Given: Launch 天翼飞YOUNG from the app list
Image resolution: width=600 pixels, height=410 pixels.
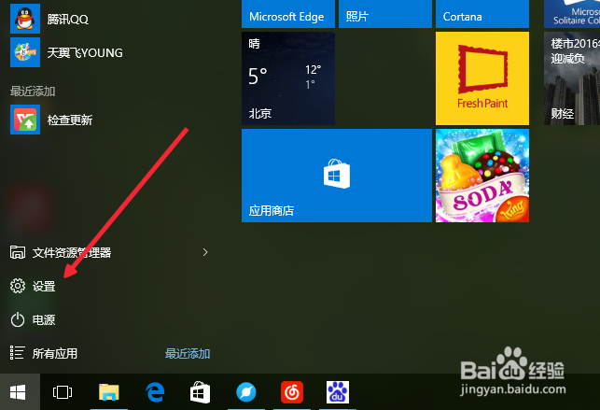Looking at the screenshot, I should (66, 52).
